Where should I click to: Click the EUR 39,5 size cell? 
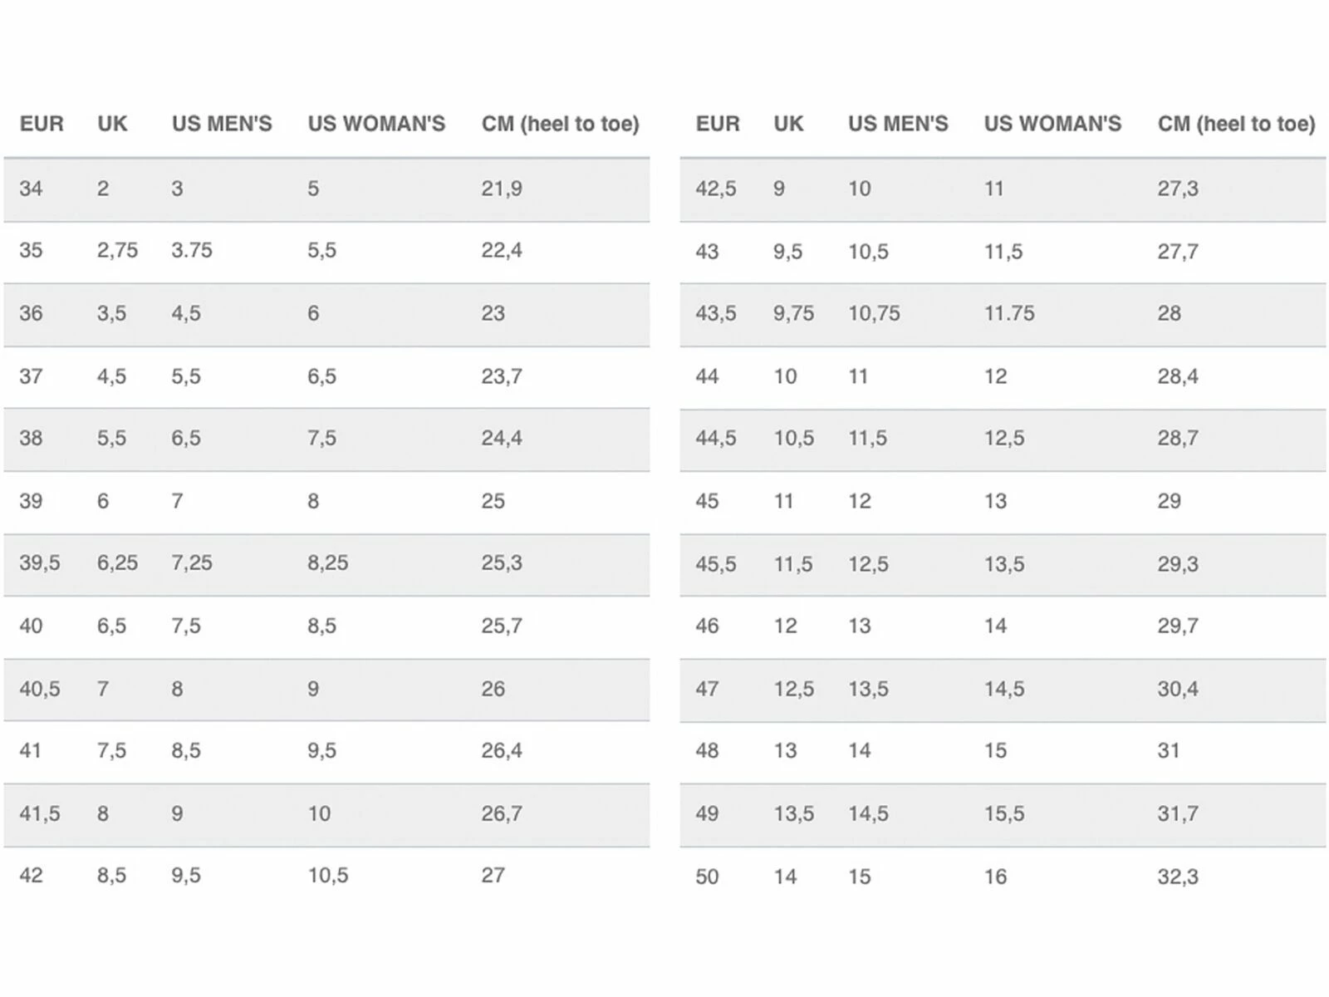coord(40,562)
